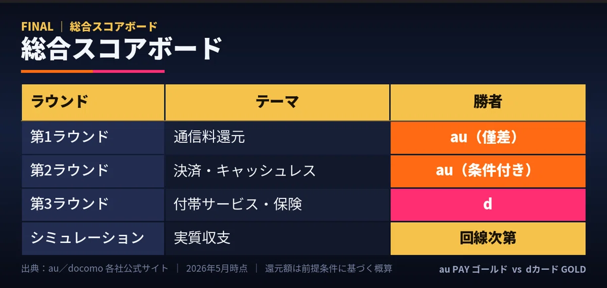
Task: Select the 第1ラウンド row label
Action: (x=93, y=138)
